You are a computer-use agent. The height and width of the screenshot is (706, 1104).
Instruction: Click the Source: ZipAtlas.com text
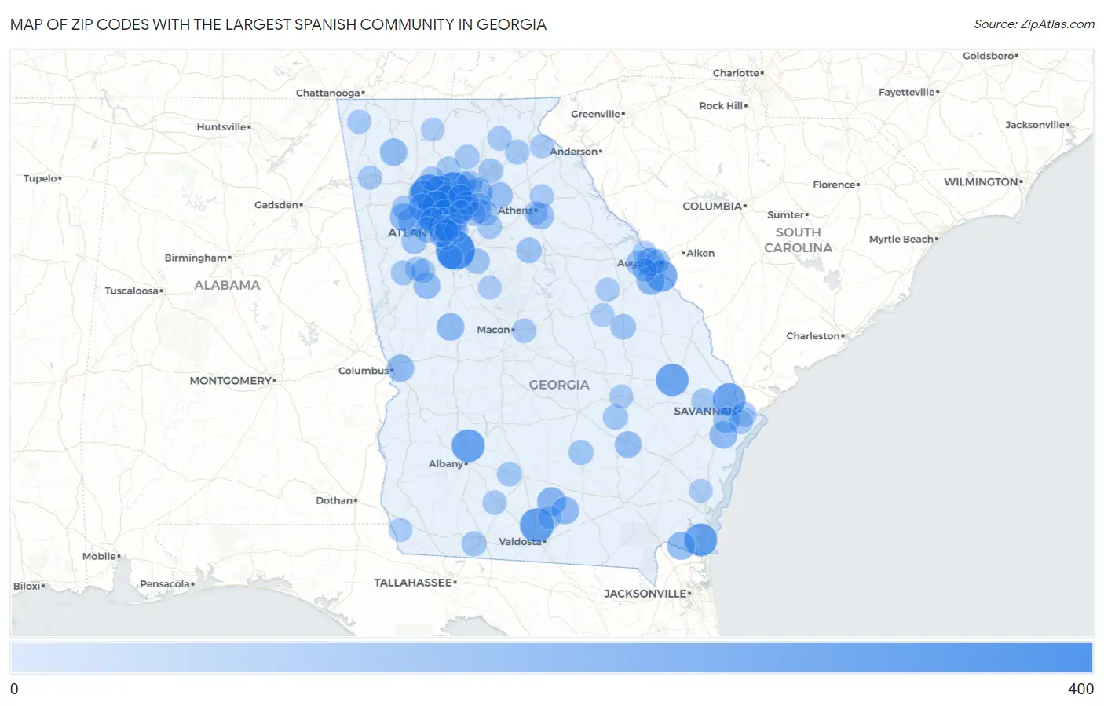point(1034,24)
